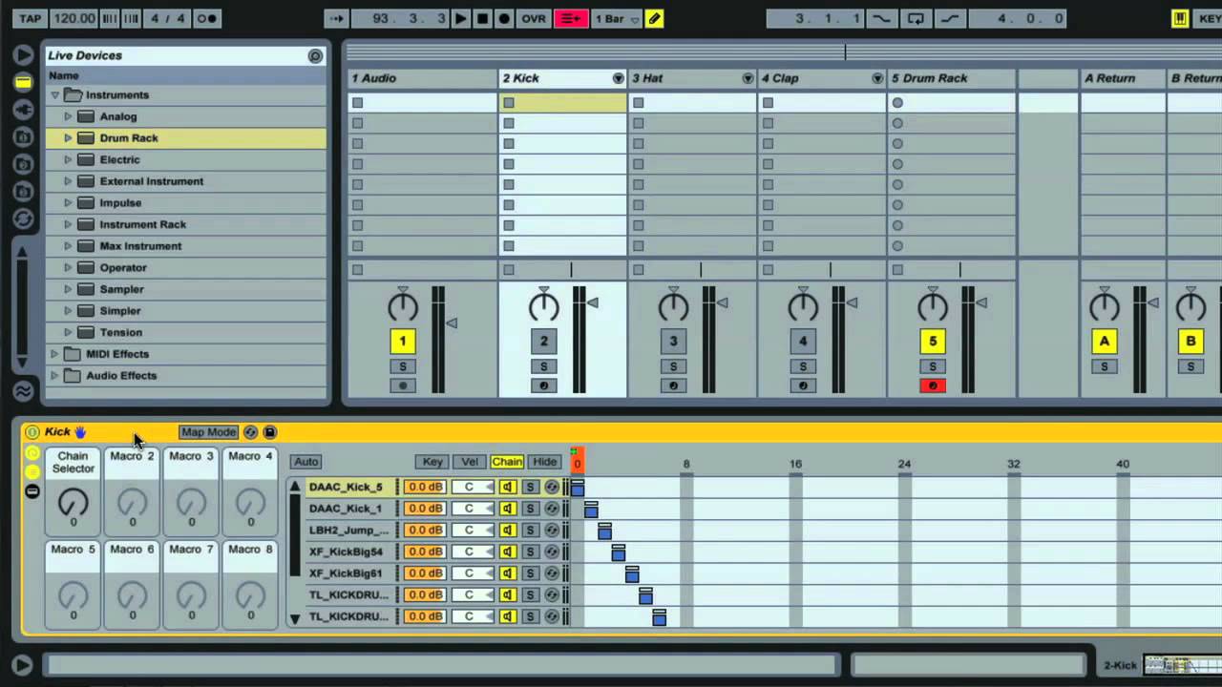Collapse the Instruments folder

click(54, 95)
